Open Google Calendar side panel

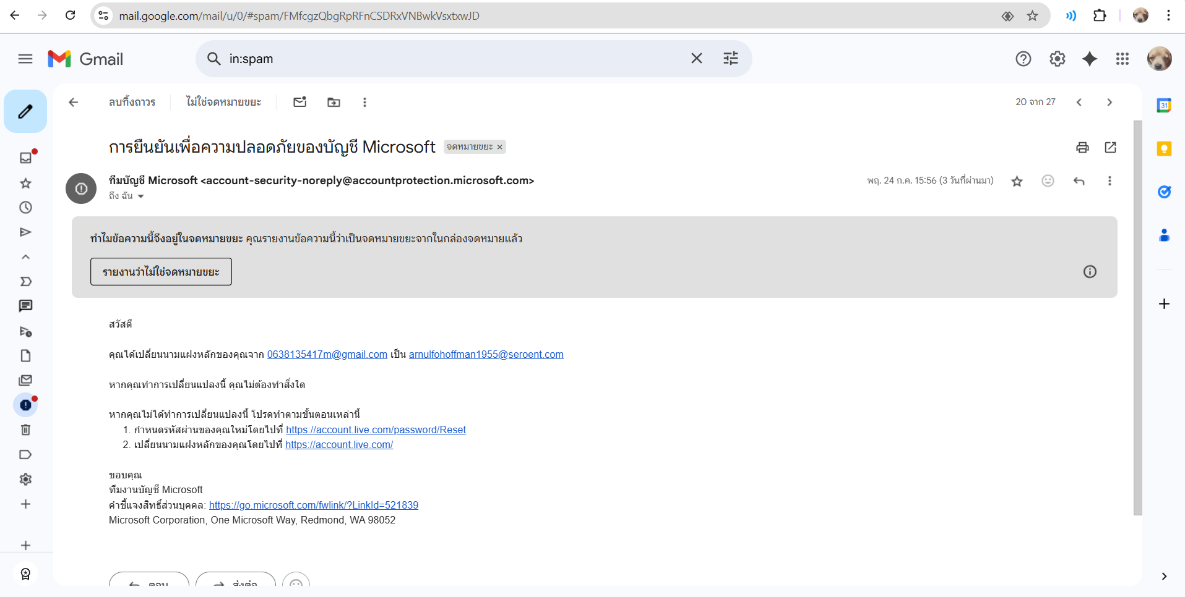(x=1164, y=105)
